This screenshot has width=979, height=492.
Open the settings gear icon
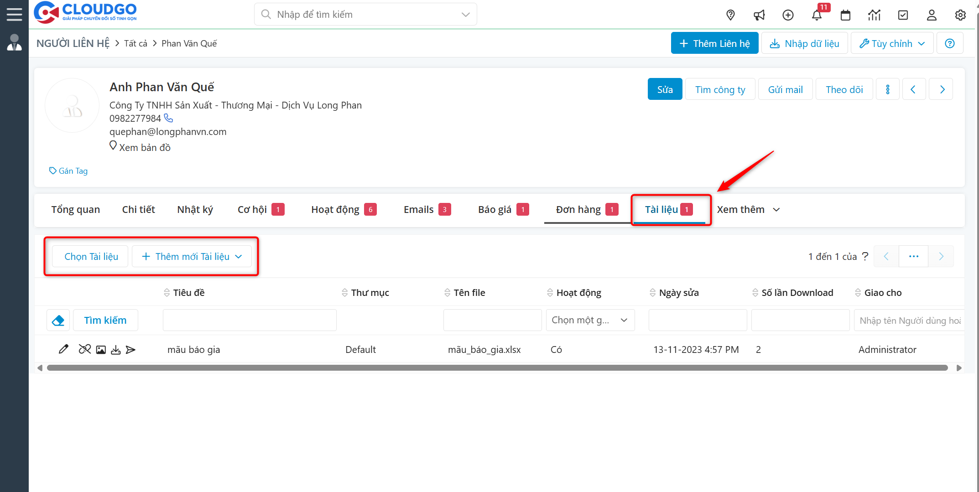960,15
